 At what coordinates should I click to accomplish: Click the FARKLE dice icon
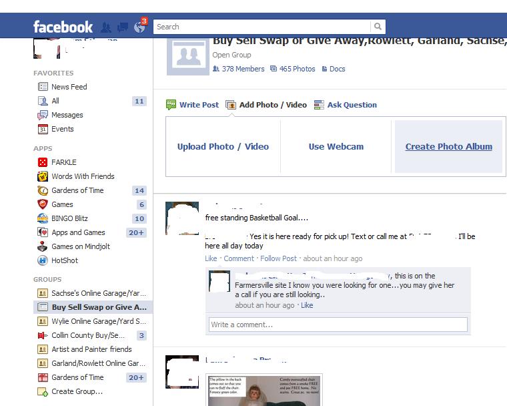pos(43,162)
